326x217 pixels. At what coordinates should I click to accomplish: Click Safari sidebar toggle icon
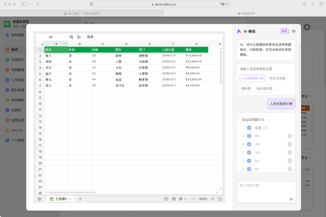(x=24, y=4)
